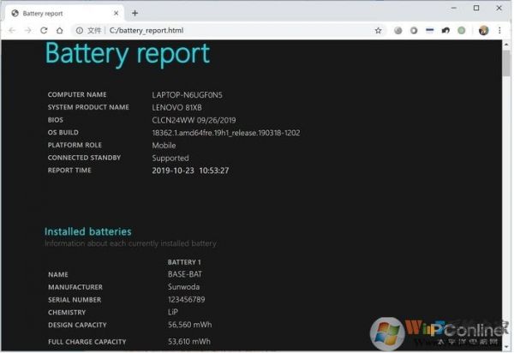Minimize the browser window

[x=454, y=8]
